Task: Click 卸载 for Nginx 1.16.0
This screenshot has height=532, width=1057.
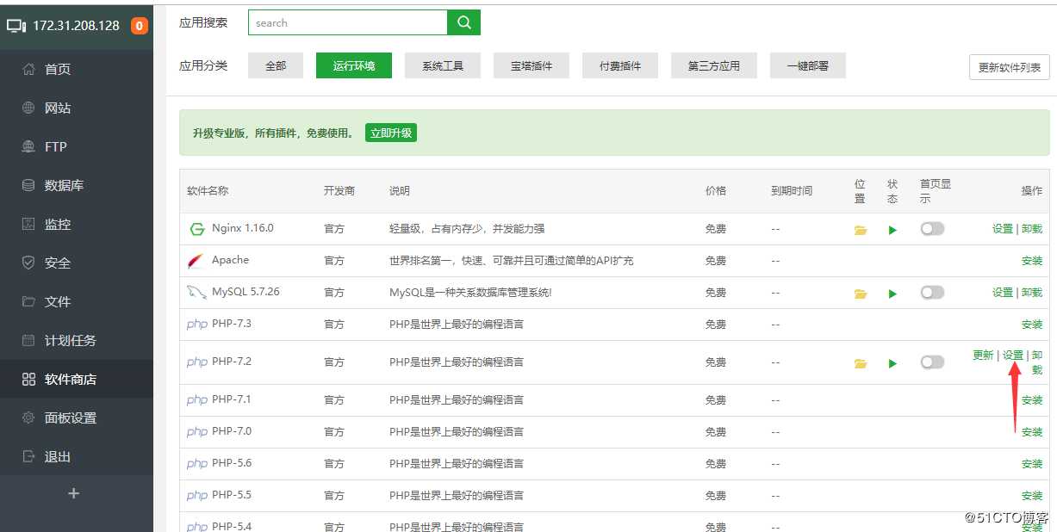Action: click(1032, 229)
